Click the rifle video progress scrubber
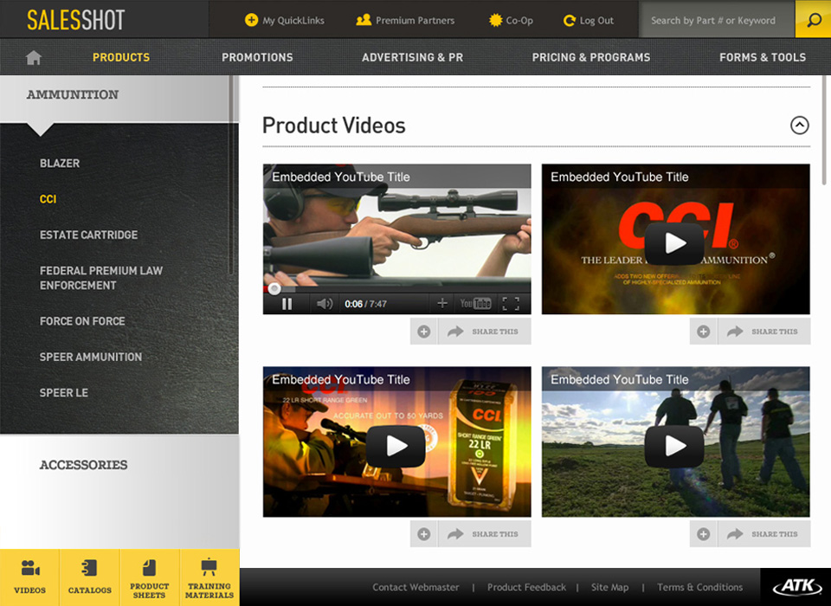The height and width of the screenshot is (606, 831). (274, 289)
